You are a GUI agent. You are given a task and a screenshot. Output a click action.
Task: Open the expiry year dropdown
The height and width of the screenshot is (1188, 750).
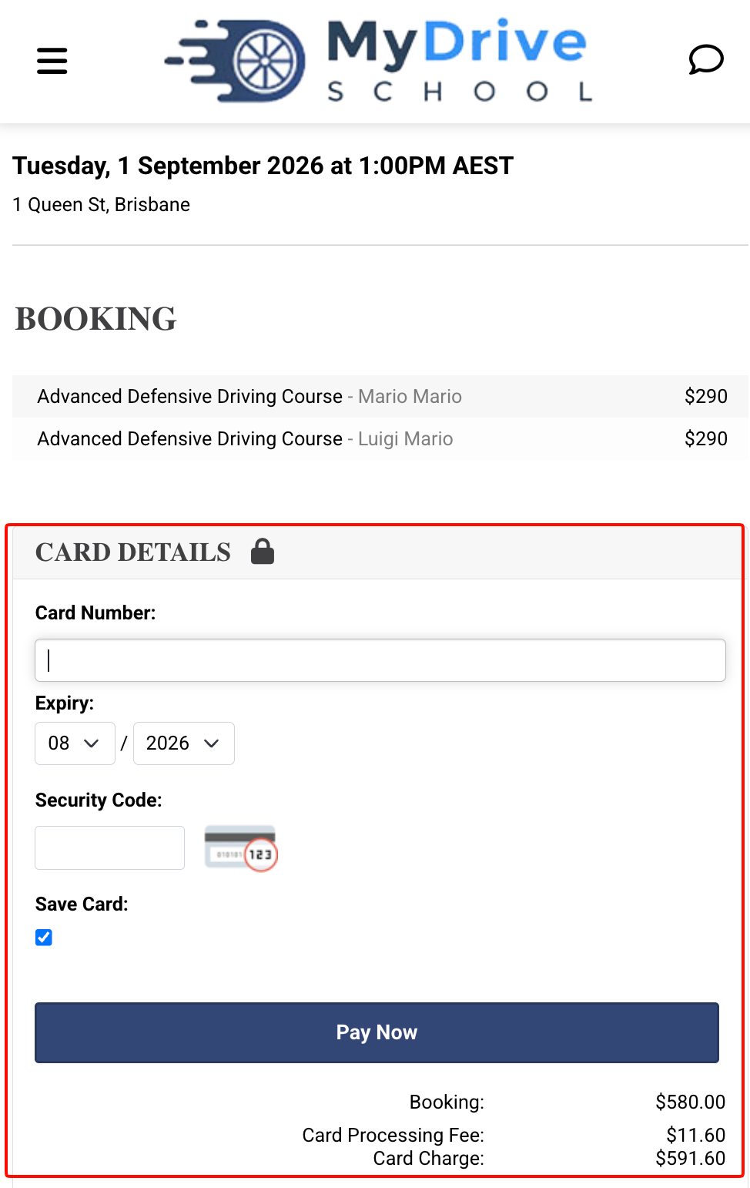(184, 743)
